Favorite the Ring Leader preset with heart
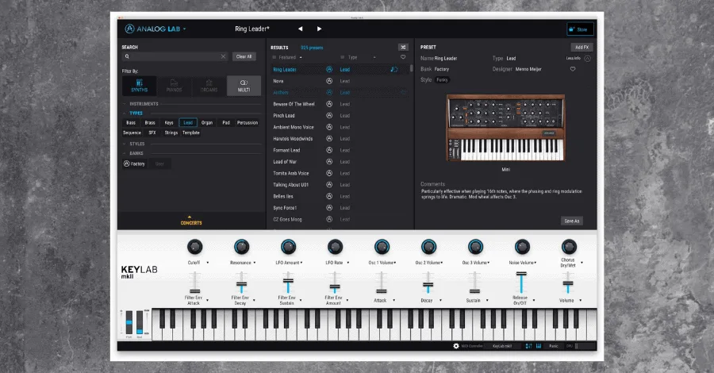714x373 pixels. 573,69
